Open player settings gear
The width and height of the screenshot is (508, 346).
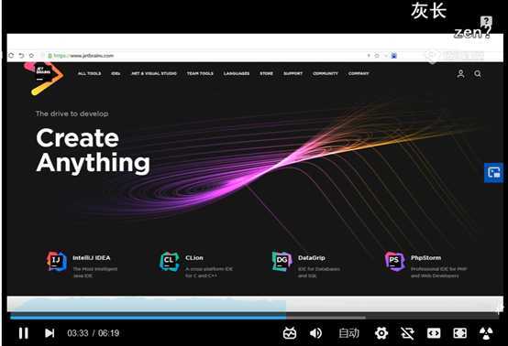[x=381, y=333]
